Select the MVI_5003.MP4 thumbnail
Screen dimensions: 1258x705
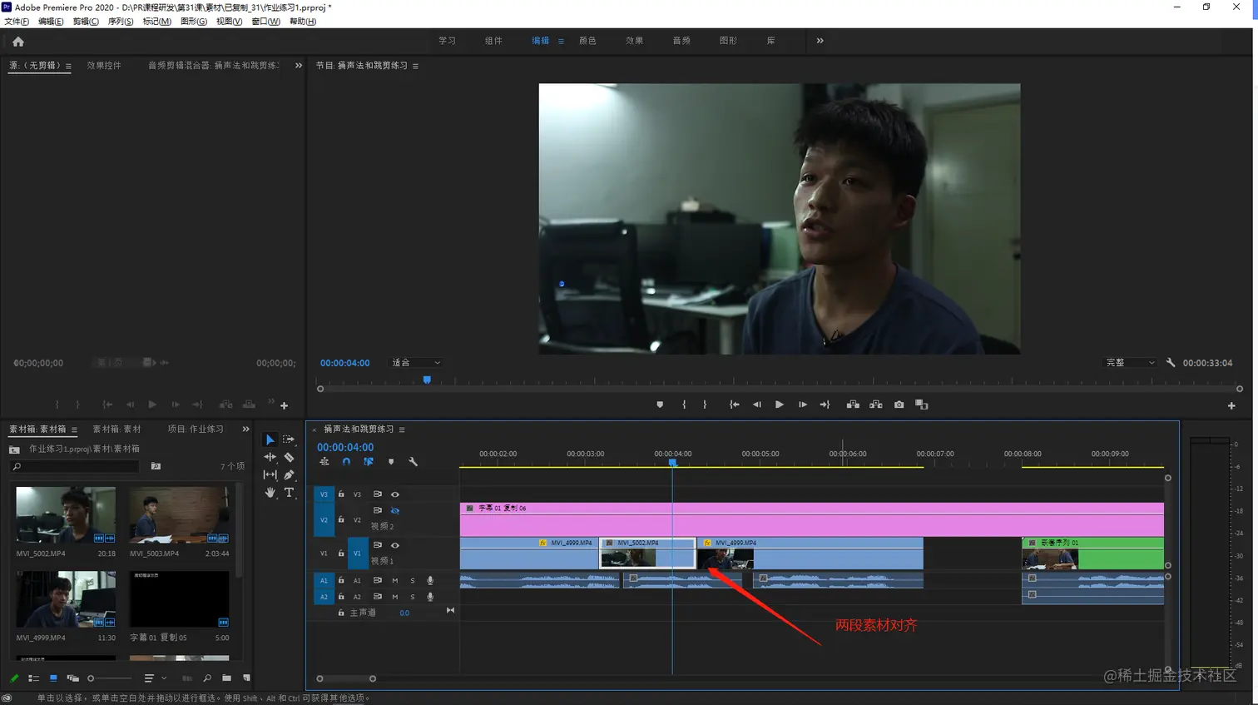click(179, 515)
